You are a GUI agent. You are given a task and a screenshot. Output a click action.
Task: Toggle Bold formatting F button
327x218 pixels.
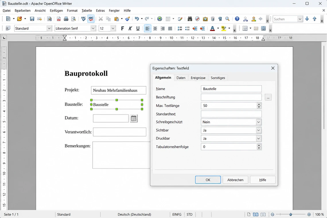[x=122, y=28]
